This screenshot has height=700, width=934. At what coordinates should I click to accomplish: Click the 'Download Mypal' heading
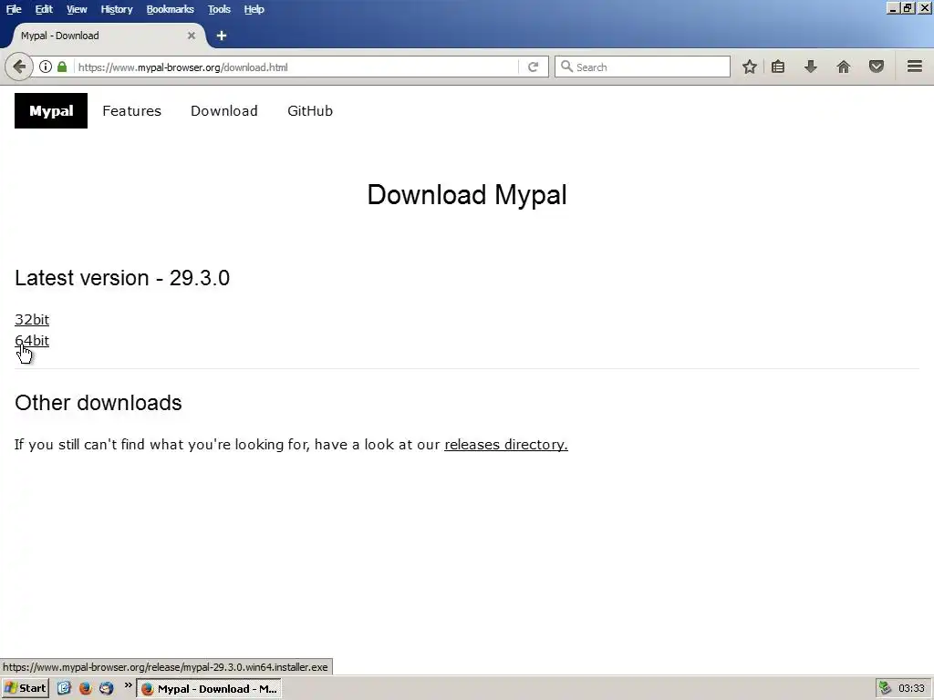point(467,195)
